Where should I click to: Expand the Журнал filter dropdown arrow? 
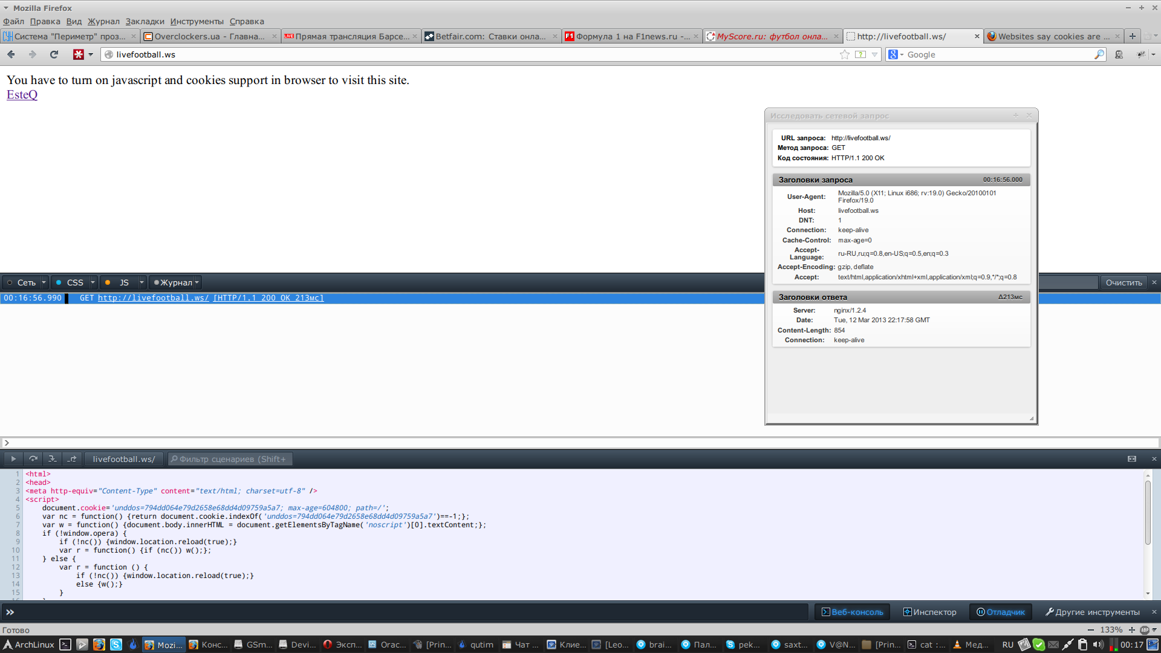pos(197,282)
